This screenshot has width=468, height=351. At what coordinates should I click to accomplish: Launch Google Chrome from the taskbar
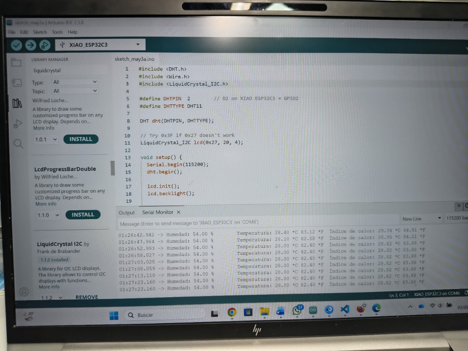click(231, 312)
